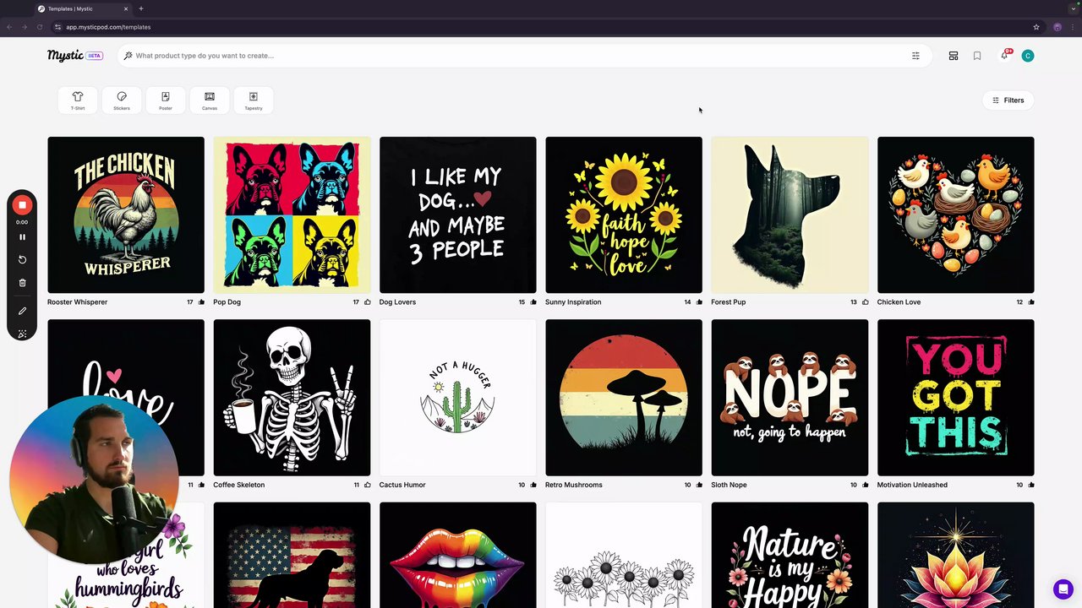Image resolution: width=1082 pixels, height=608 pixels.
Task: Pick the Poster product type
Action: tap(166, 100)
